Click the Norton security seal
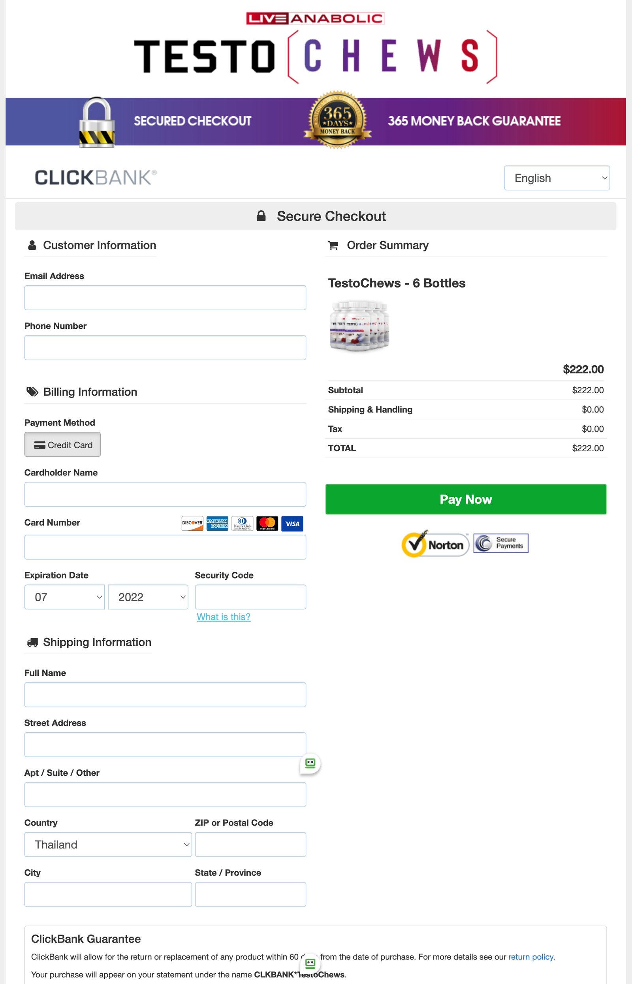This screenshot has width=632, height=984. 434,544
